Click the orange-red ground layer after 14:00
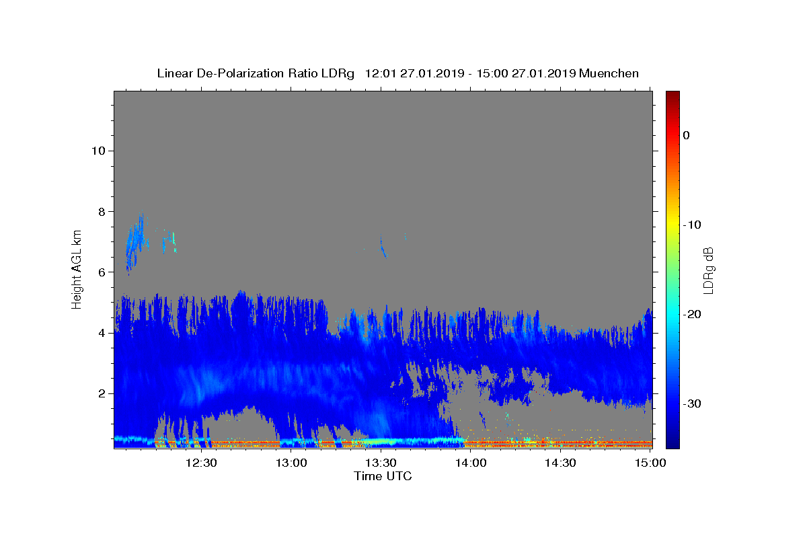807x538 pixels. 558,443
